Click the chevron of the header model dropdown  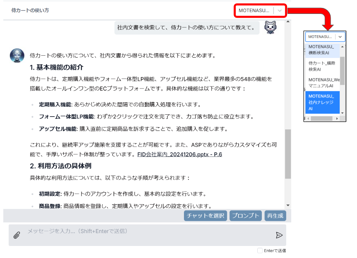tap(280, 11)
